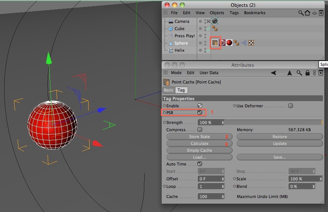Click the Strength slider bar
The image size is (328, 212).
point(274,122)
